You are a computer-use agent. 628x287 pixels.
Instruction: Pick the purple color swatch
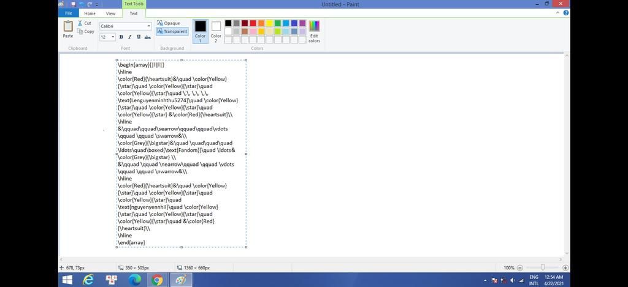[x=302, y=23]
